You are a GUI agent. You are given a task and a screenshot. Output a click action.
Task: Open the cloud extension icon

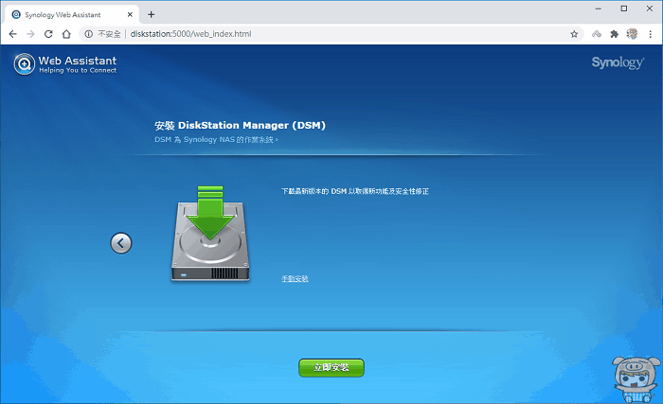click(x=596, y=34)
